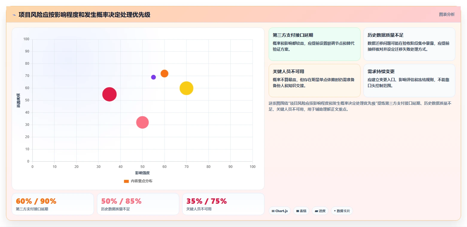This screenshot has height=227, width=467.
Task: Click the 图表分析 label in header
Action: coord(447,14)
